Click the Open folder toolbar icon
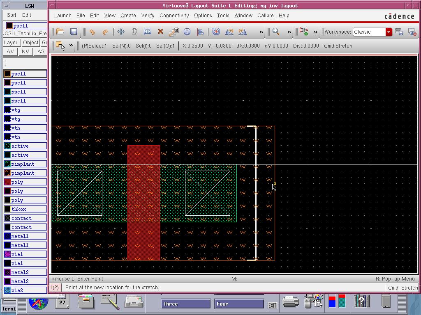This screenshot has height=315, width=421. click(x=60, y=32)
